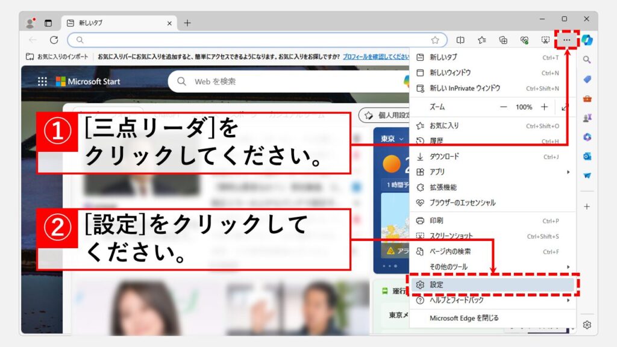This screenshot has height=347, width=617.
Task: Click the Split screen toolbar icon
Action: click(x=460, y=40)
